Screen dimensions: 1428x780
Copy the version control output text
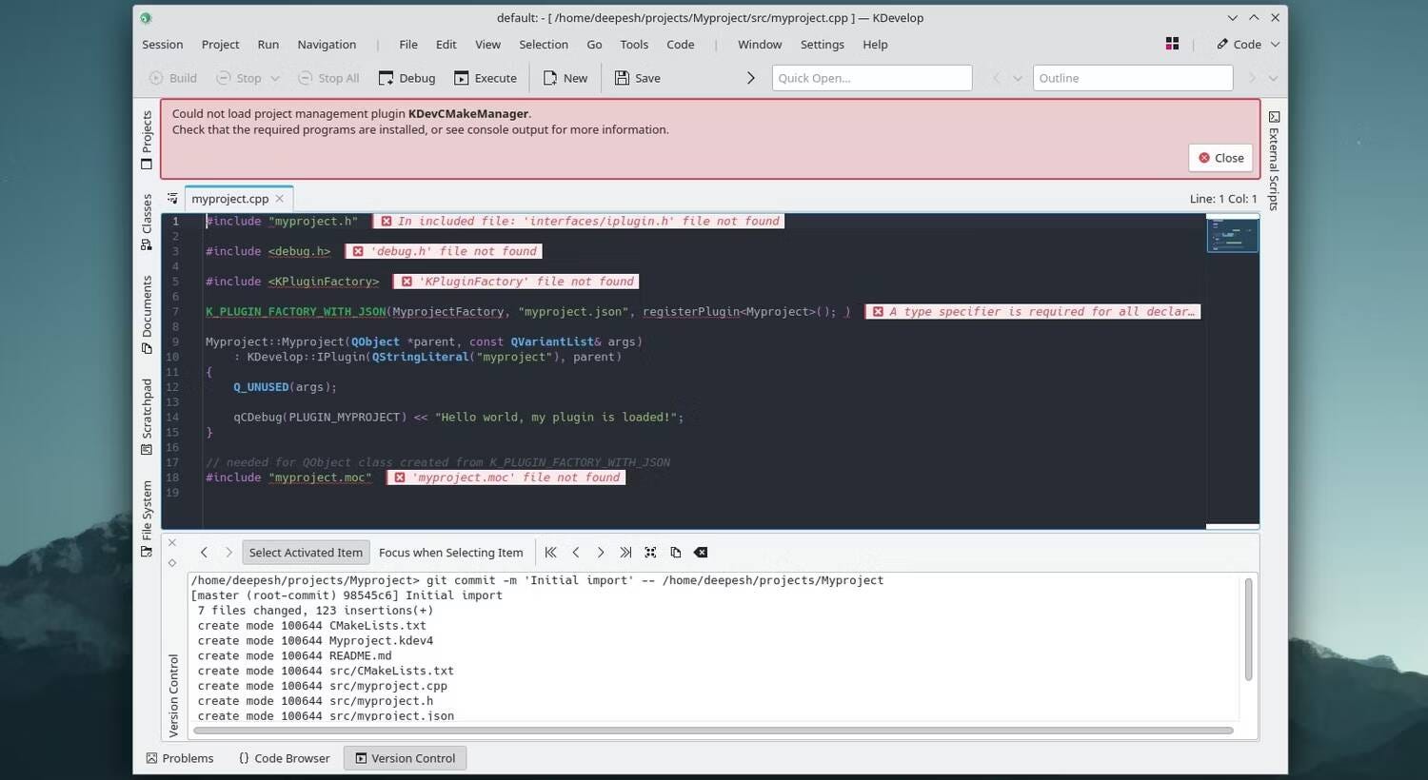tap(676, 552)
